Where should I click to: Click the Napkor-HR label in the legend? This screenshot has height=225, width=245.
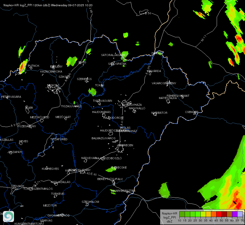click(x=169, y=213)
